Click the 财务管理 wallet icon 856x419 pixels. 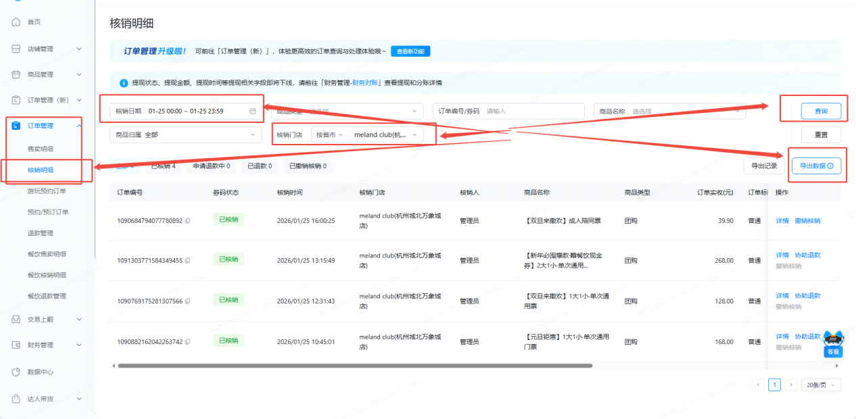[x=16, y=345]
